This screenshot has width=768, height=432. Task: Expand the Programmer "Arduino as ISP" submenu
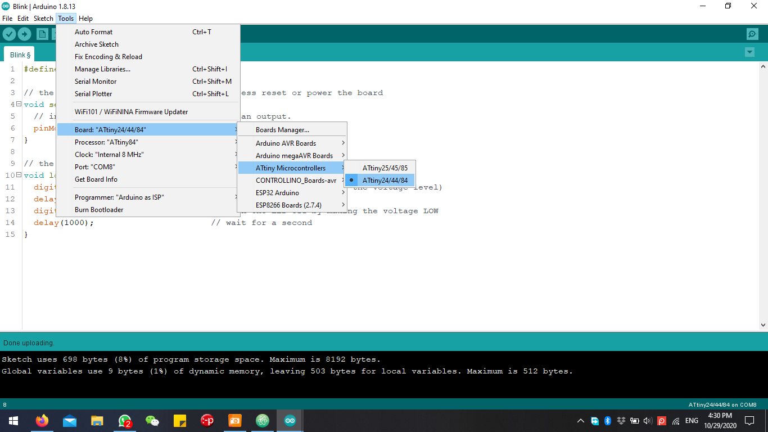coord(148,197)
